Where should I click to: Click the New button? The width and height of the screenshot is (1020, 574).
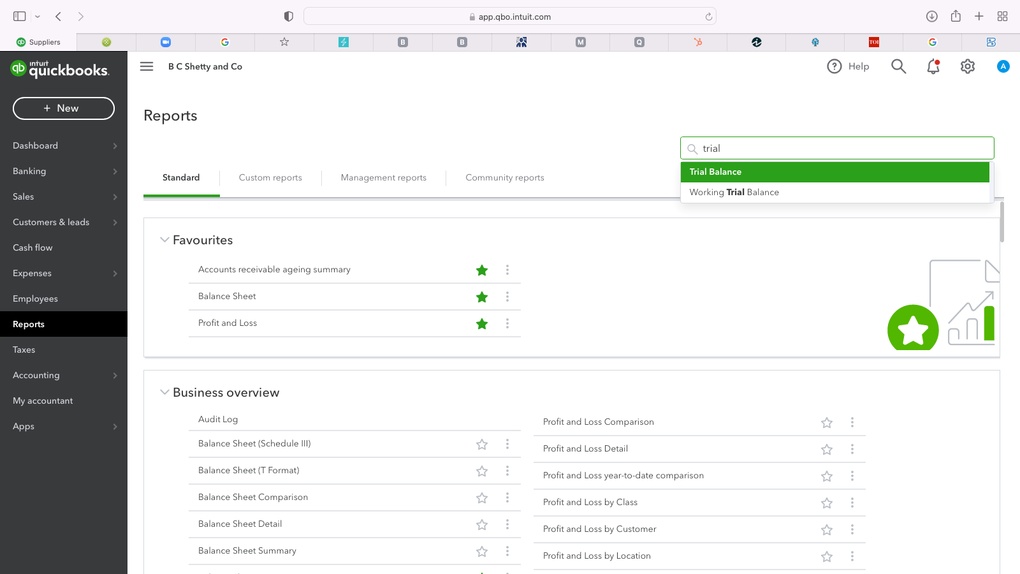point(64,108)
